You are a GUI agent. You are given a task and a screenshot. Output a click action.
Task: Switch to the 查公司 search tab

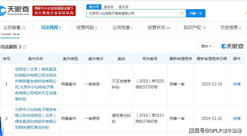pyautogui.click(x=94, y=7)
